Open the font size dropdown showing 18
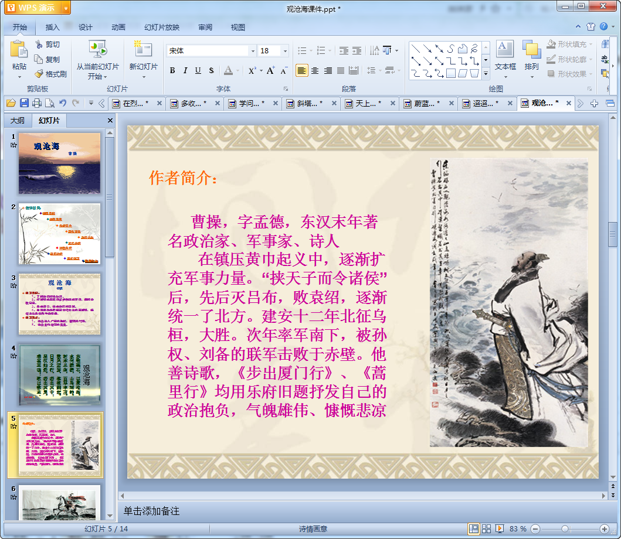The image size is (621, 539). tap(285, 50)
